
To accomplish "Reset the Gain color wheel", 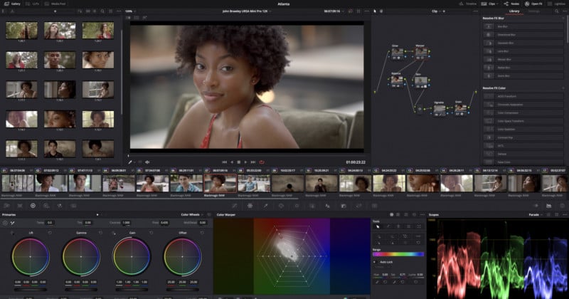I will [151, 233].
